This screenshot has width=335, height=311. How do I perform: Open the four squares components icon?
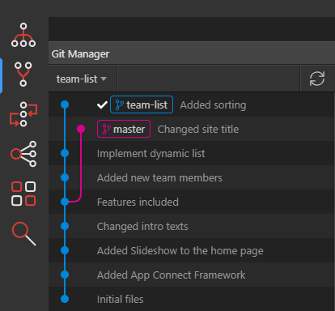click(x=23, y=194)
